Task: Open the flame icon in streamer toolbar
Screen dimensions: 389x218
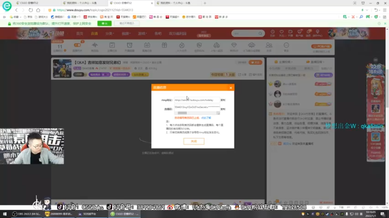Action: pos(182,45)
